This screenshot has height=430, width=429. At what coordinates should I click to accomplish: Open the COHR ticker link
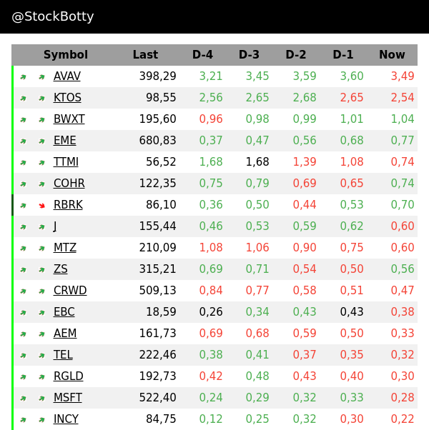point(69,184)
